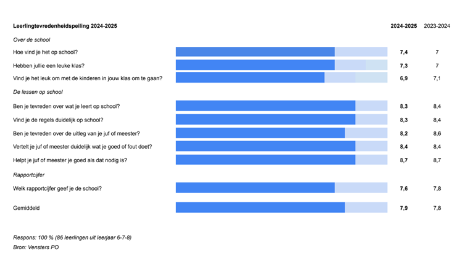Select the 'Over de school' section heading
463x264 pixels.
click(31, 40)
